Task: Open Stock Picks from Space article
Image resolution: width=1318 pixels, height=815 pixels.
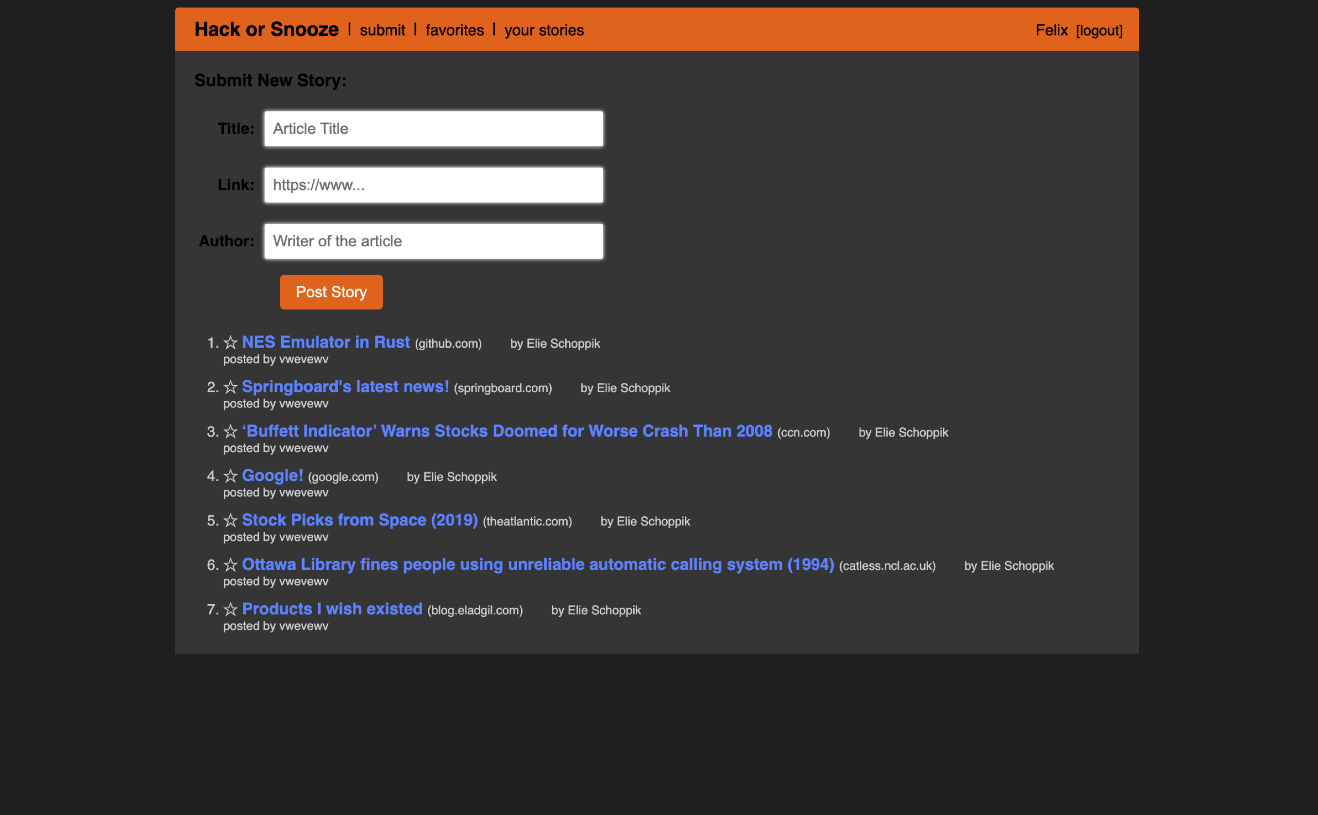Action: (x=359, y=520)
